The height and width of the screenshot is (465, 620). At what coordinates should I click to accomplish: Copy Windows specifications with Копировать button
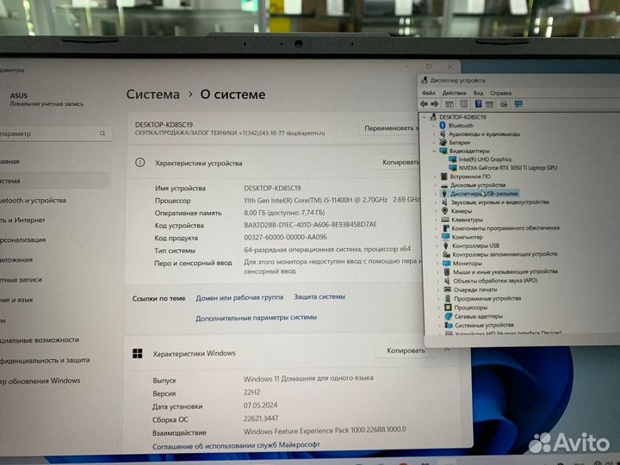click(x=406, y=350)
